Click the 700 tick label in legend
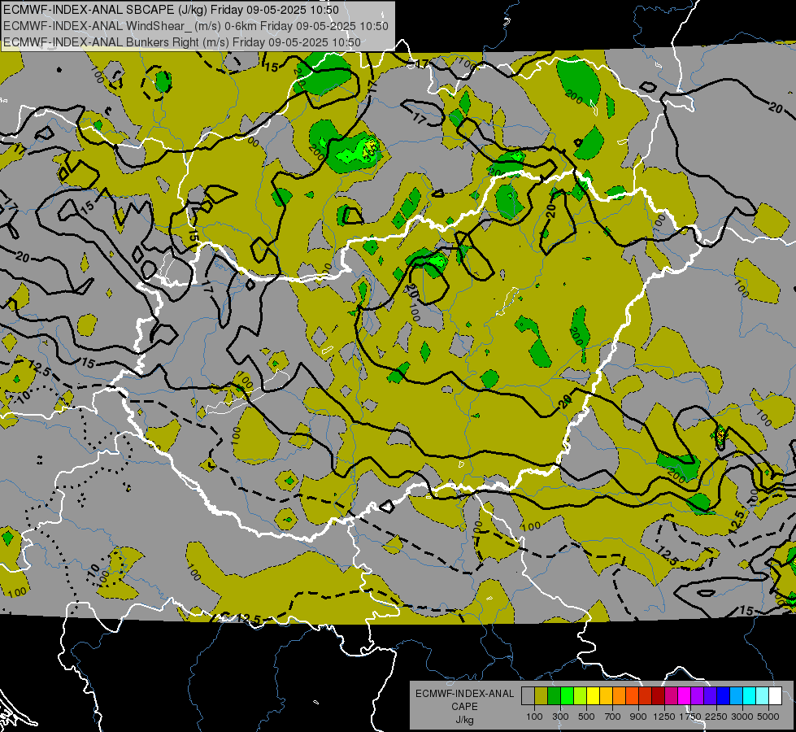 613,717
